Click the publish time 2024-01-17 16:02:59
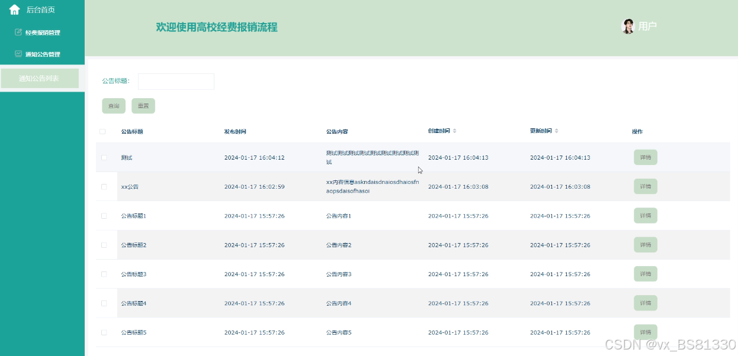The width and height of the screenshot is (738, 356). click(254, 187)
